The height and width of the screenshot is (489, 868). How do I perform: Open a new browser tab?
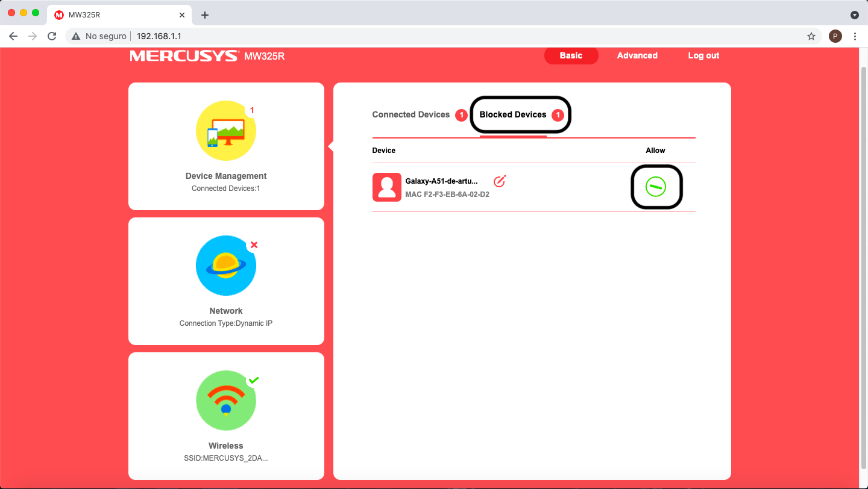coord(205,15)
